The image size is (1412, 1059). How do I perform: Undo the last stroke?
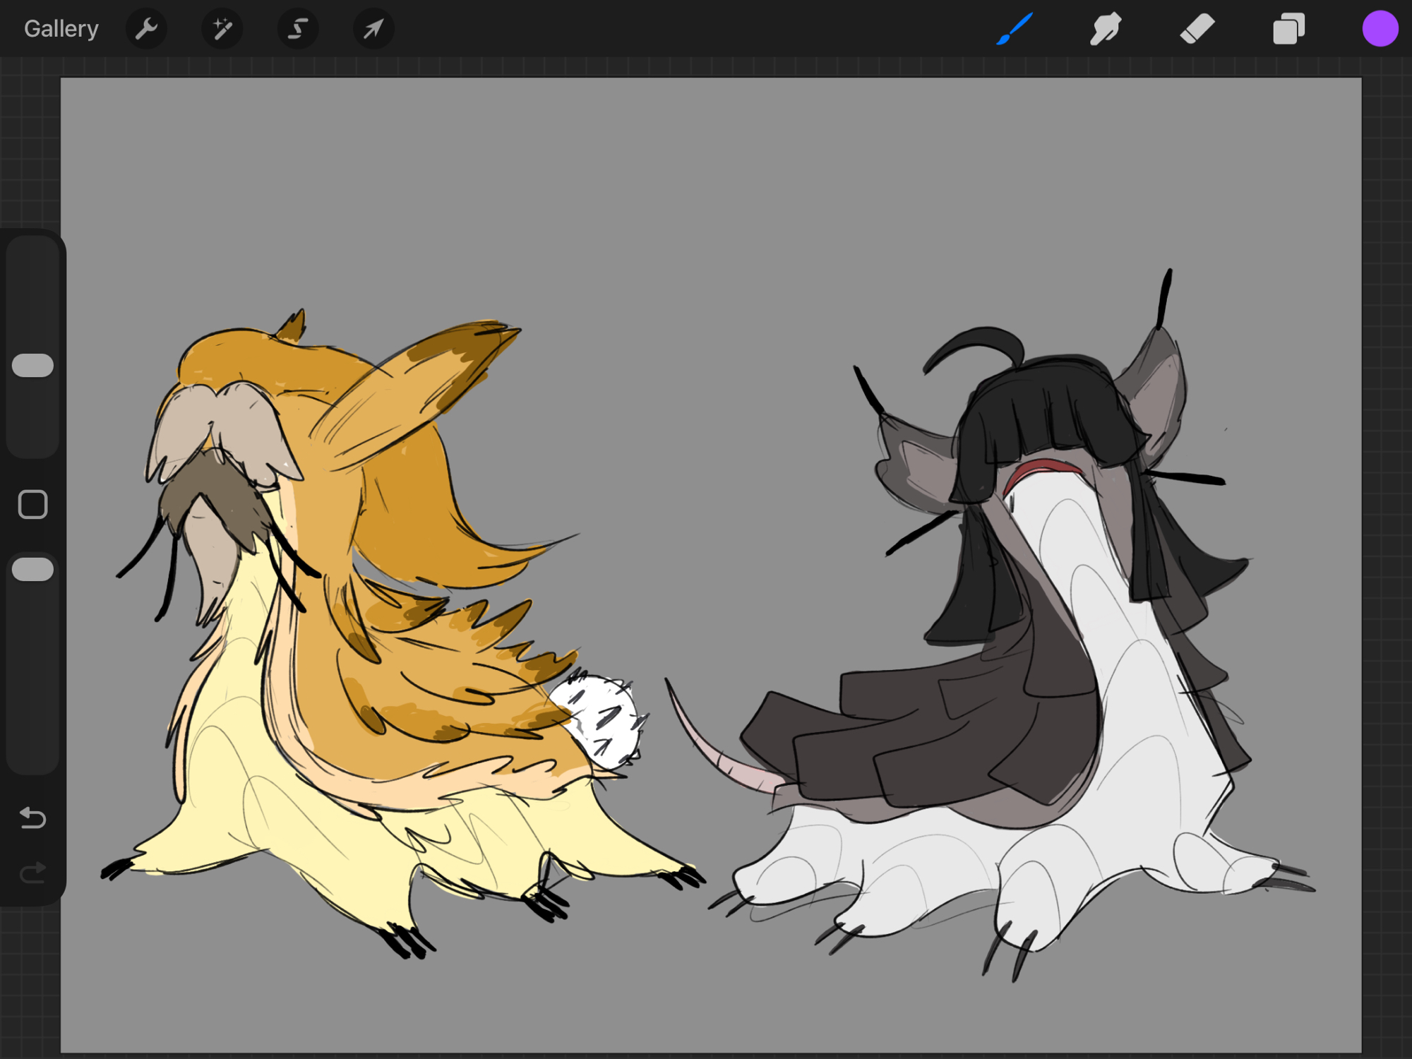pyautogui.click(x=32, y=818)
